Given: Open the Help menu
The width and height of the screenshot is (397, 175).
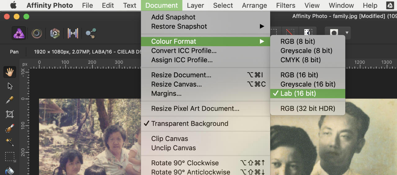Looking at the screenshot, I should click(370, 5).
